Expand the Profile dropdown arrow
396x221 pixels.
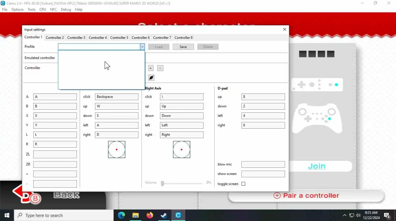tap(142, 47)
